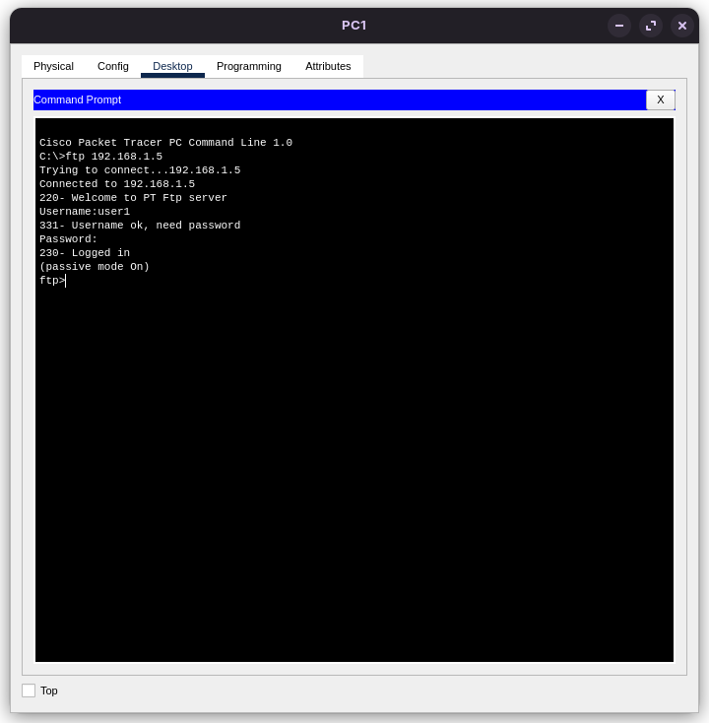Click 'Cisco Packet Tracer PC Command Line 1.0'
Screen dimensions: 709x723
[166, 143]
